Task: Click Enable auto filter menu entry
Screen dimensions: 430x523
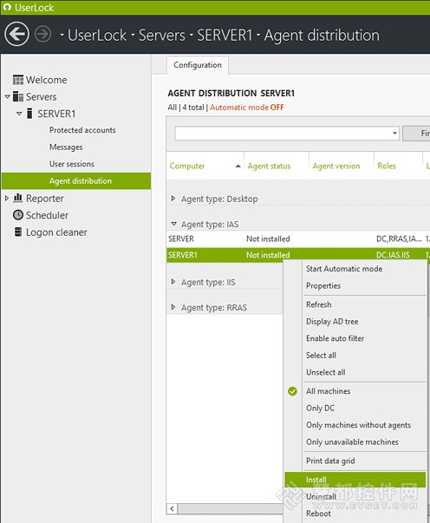Action: point(335,338)
